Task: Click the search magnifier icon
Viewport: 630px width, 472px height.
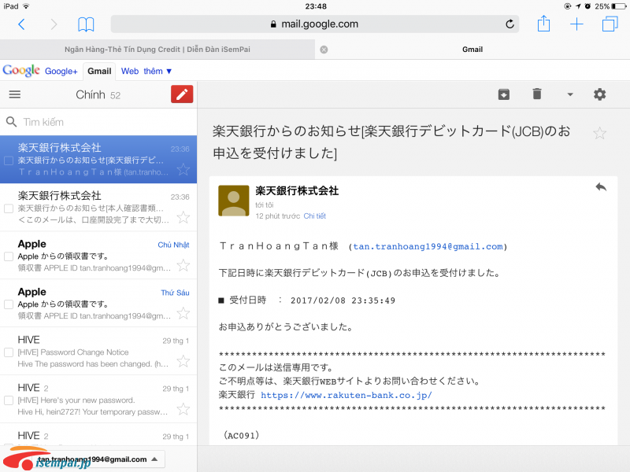Action: (x=11, y=122)
